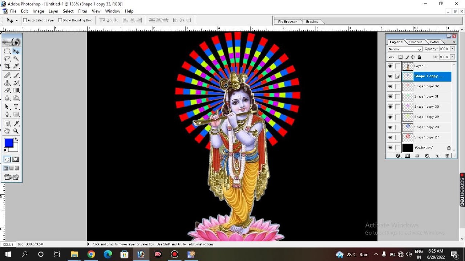Reset to default black and white colors

(x=5, y=150)
